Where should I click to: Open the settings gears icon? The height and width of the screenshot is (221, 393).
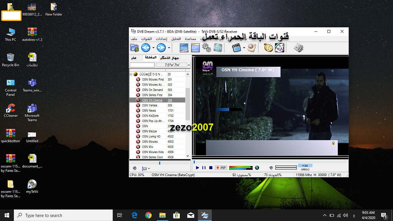tap(207, 48)
